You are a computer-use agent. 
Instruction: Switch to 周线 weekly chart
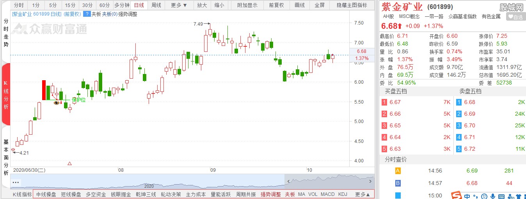[x=156, y=5]
